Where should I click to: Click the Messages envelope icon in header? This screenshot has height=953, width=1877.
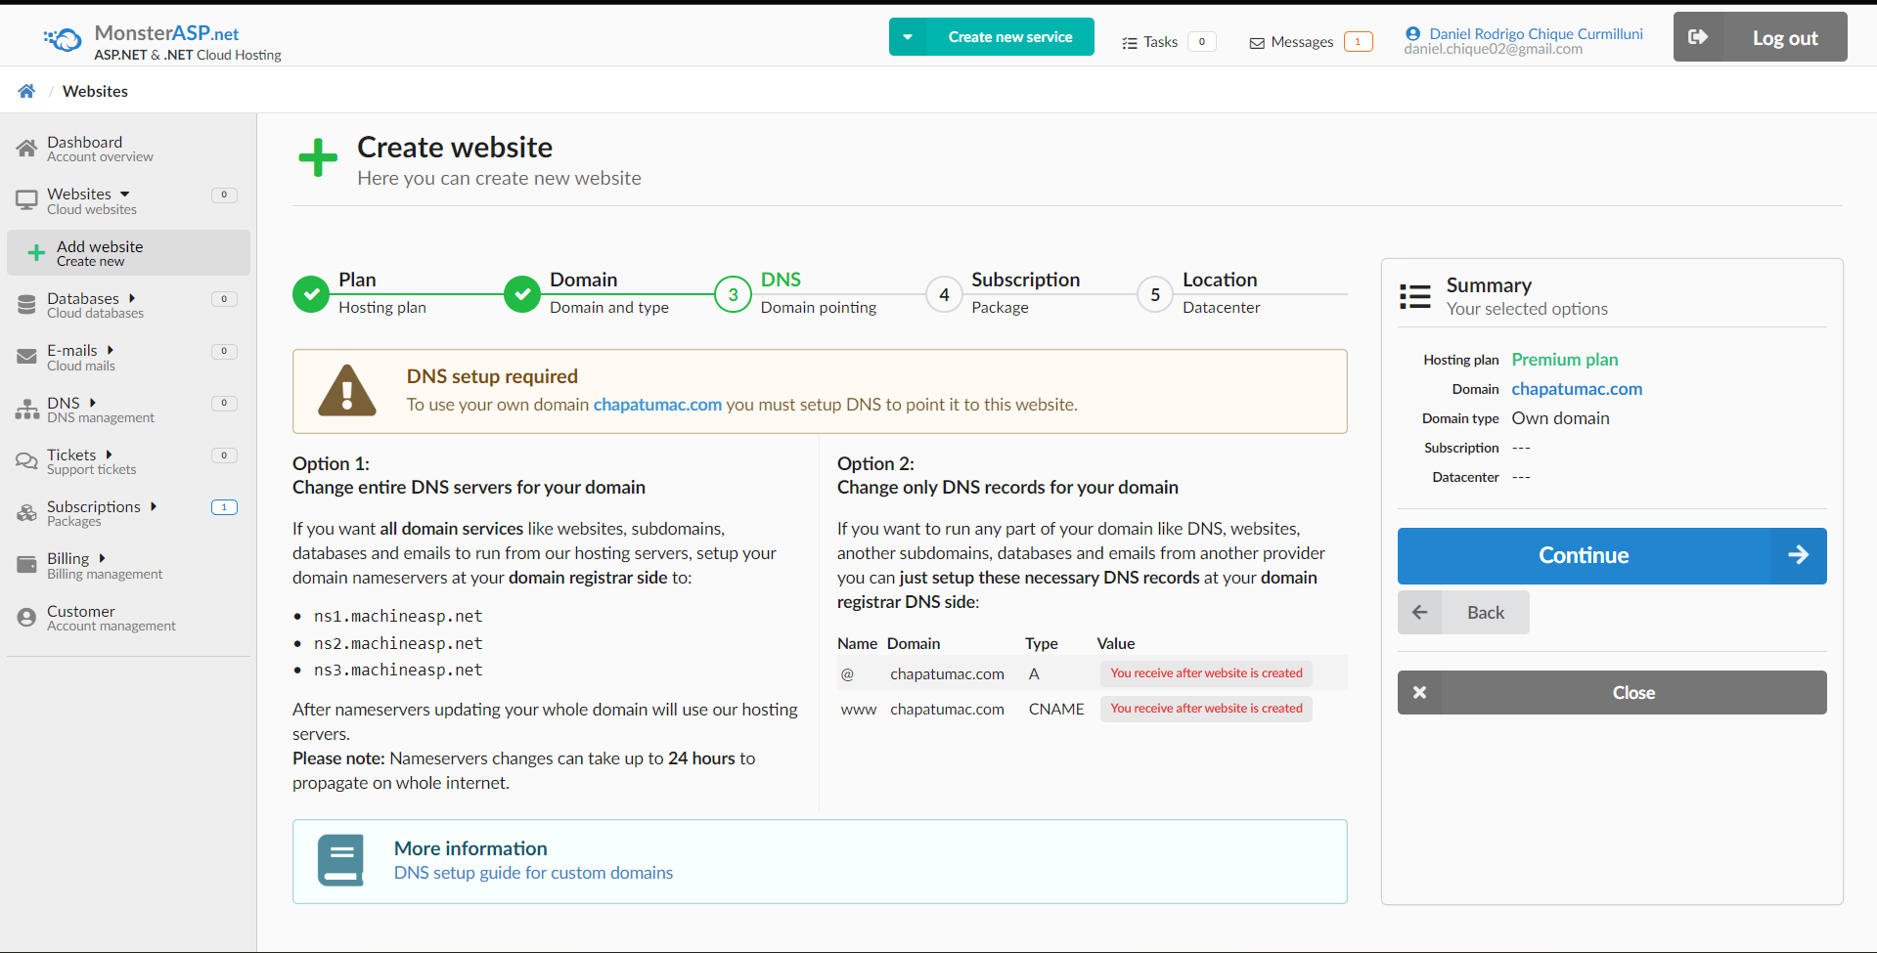point(1257,43)
